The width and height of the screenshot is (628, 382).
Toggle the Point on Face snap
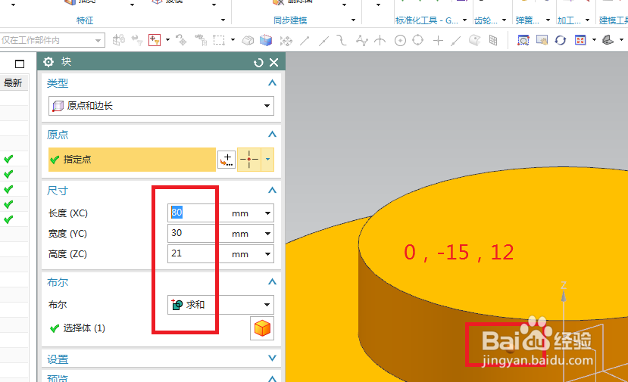[x=475, y=40]
